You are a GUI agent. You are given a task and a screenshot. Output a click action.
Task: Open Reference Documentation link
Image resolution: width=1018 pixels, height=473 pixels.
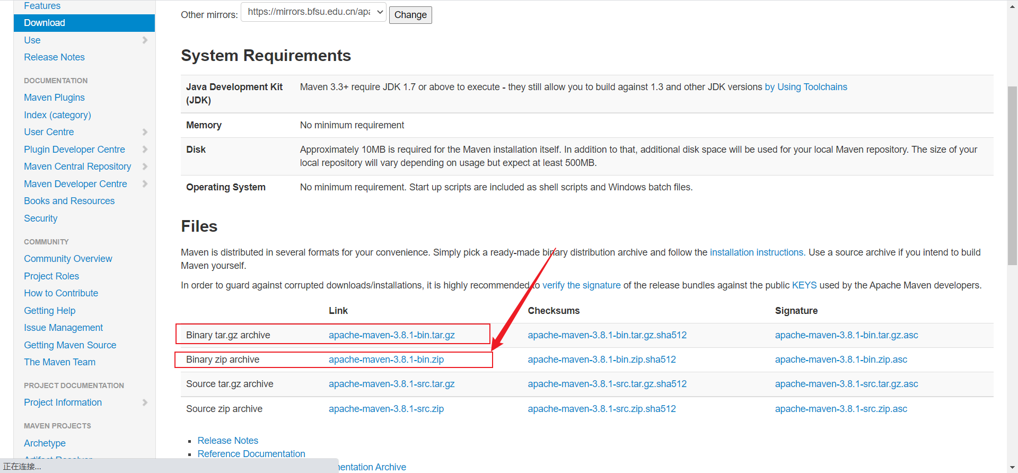pos(251,454)
